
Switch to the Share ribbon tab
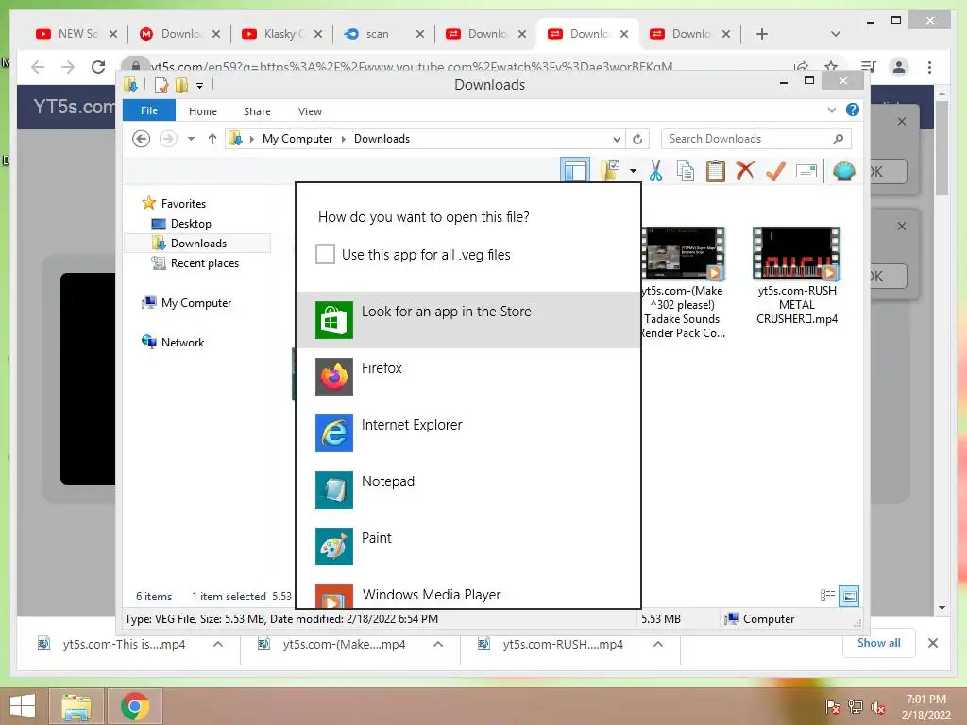pos(257,111)
